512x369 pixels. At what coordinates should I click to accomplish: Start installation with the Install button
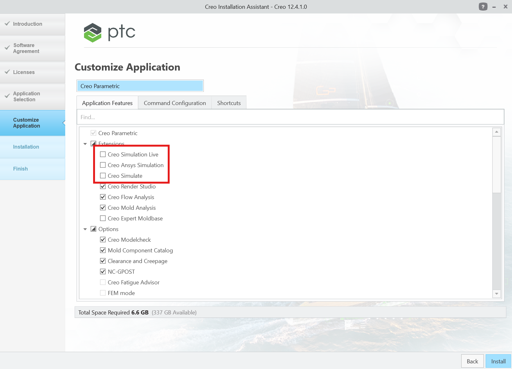[498, 361]
